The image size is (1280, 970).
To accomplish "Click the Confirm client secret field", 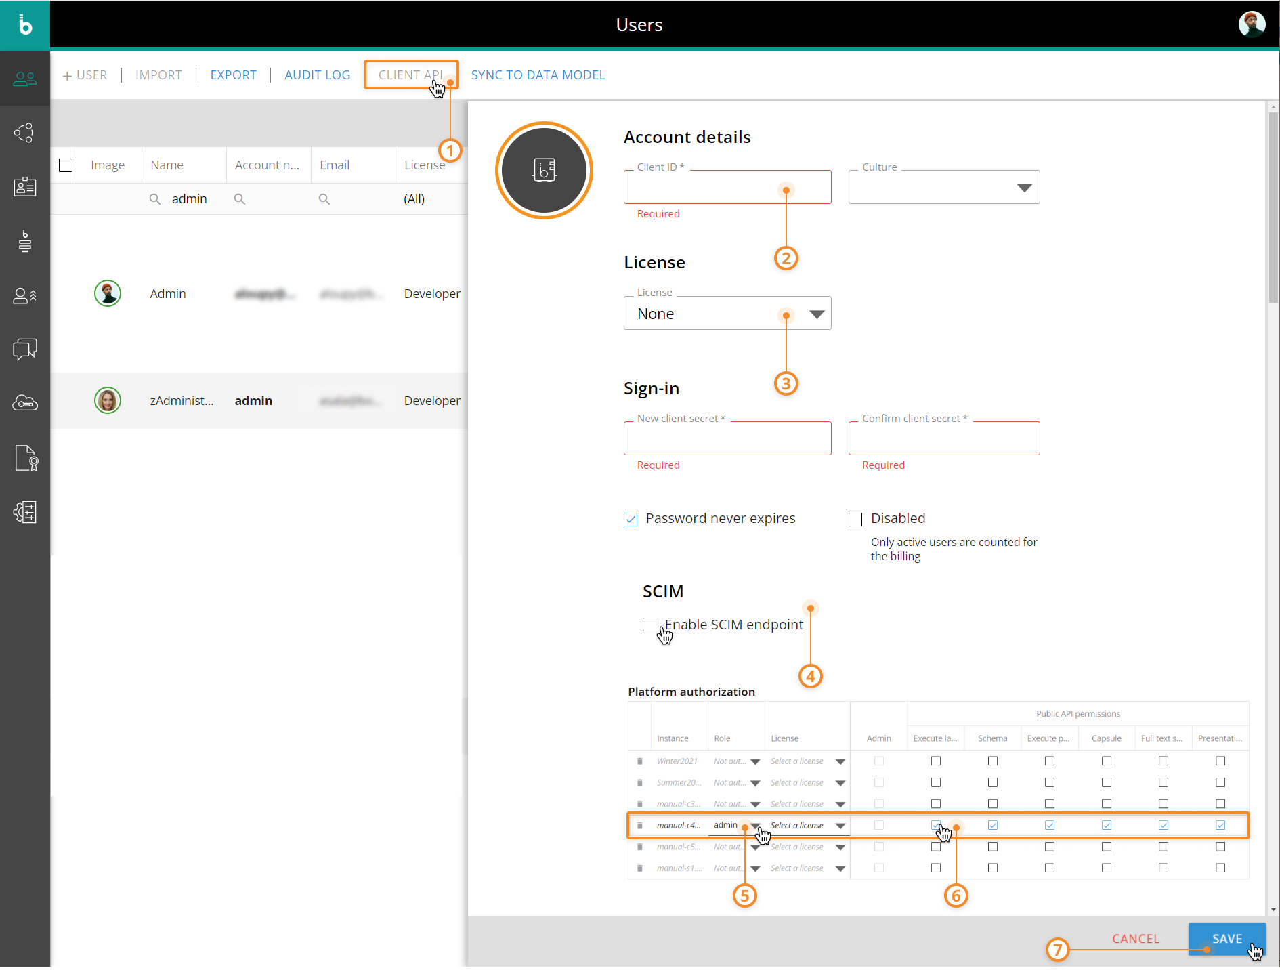I will [944, 438].
